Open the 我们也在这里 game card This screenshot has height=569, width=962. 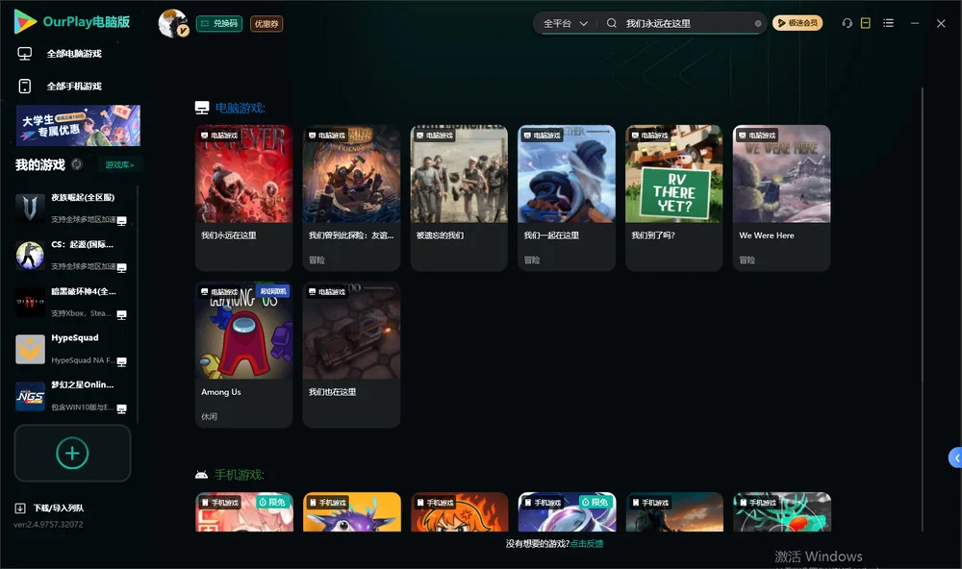[351, 355]
